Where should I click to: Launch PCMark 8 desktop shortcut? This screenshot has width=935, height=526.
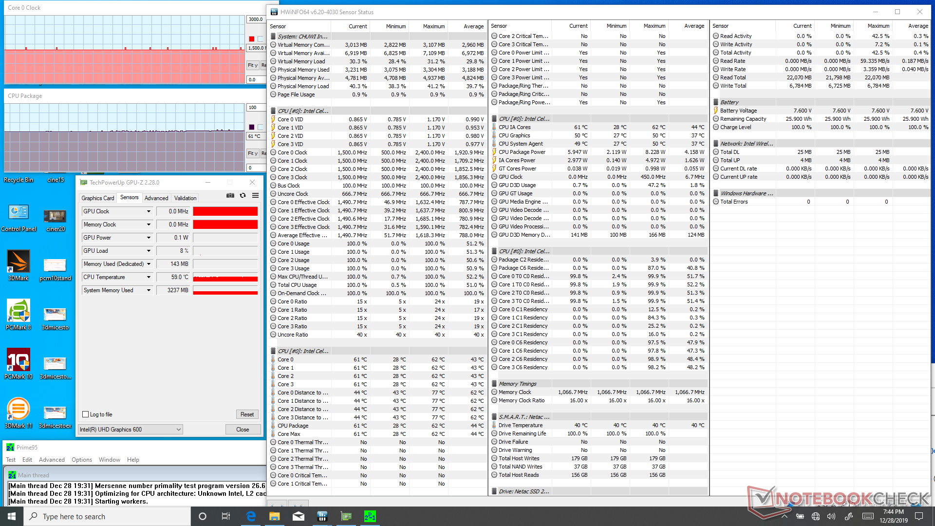(19, 315)
